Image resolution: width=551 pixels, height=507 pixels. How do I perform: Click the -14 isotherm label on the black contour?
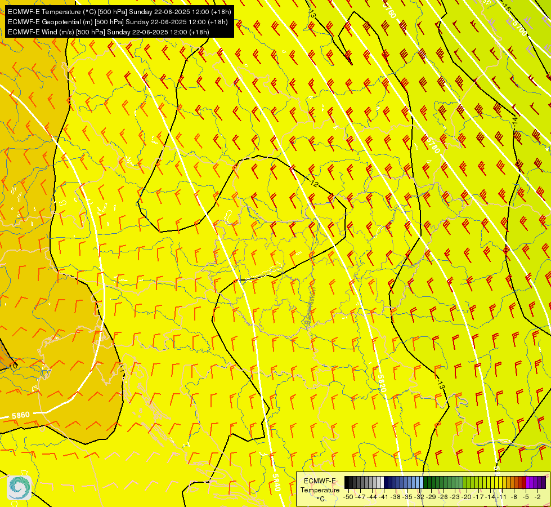[x=515, y=123]
